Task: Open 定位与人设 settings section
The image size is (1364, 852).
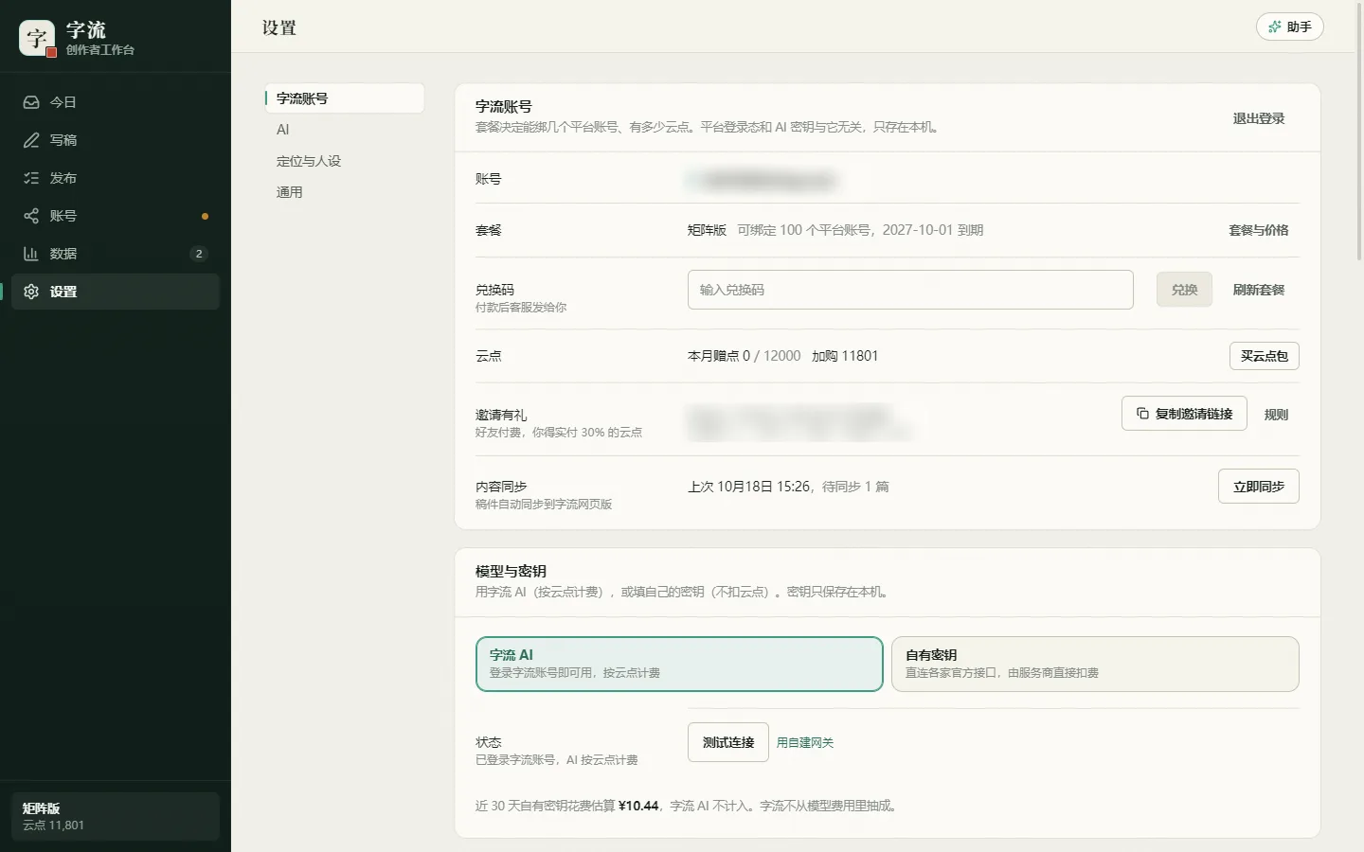Action: (345, 161)
